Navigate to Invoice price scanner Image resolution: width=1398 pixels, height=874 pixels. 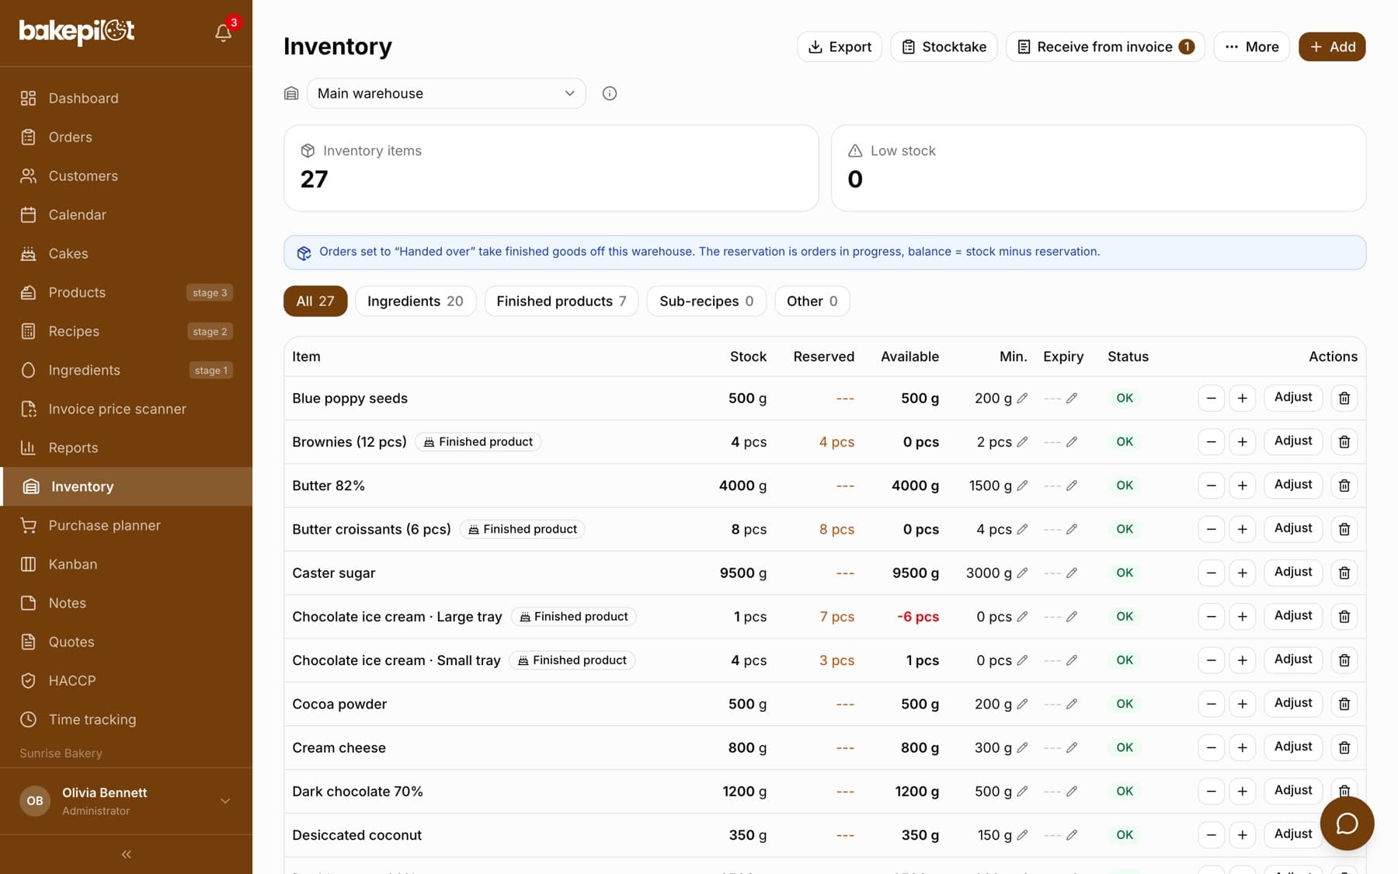pos(126,409)
